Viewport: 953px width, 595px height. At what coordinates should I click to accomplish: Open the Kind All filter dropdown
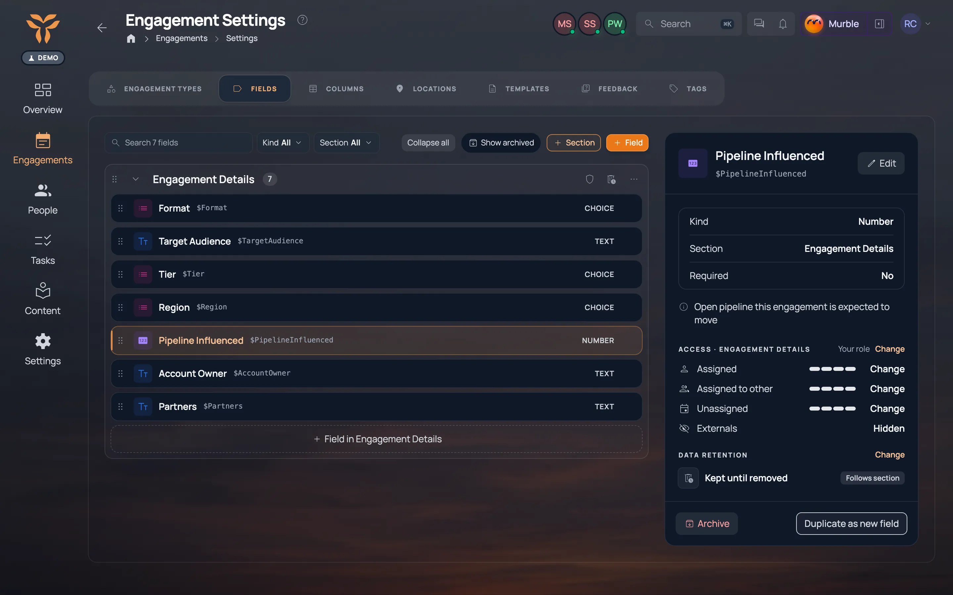[282, 142]
